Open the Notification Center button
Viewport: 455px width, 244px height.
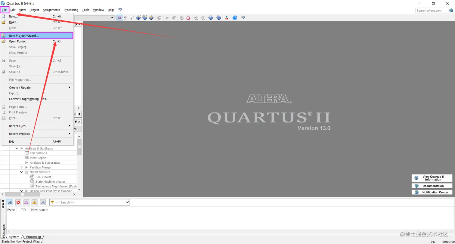point(432,192)
